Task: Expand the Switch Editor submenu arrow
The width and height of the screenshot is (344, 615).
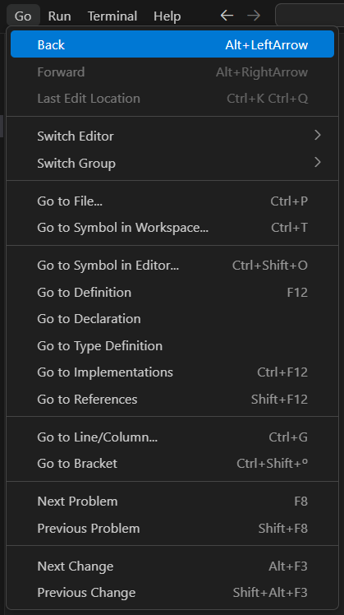Action: point(318,136)
